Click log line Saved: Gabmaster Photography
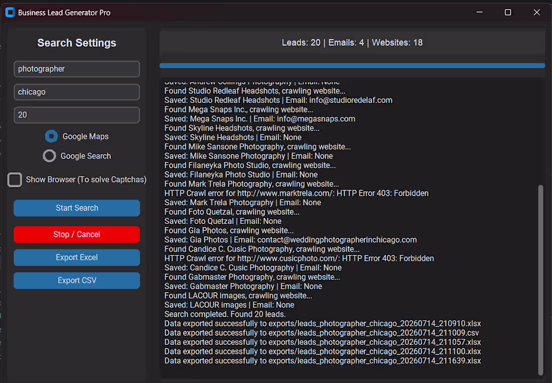The width and height of the screenshot is (552, 383). tap(243, 286)
